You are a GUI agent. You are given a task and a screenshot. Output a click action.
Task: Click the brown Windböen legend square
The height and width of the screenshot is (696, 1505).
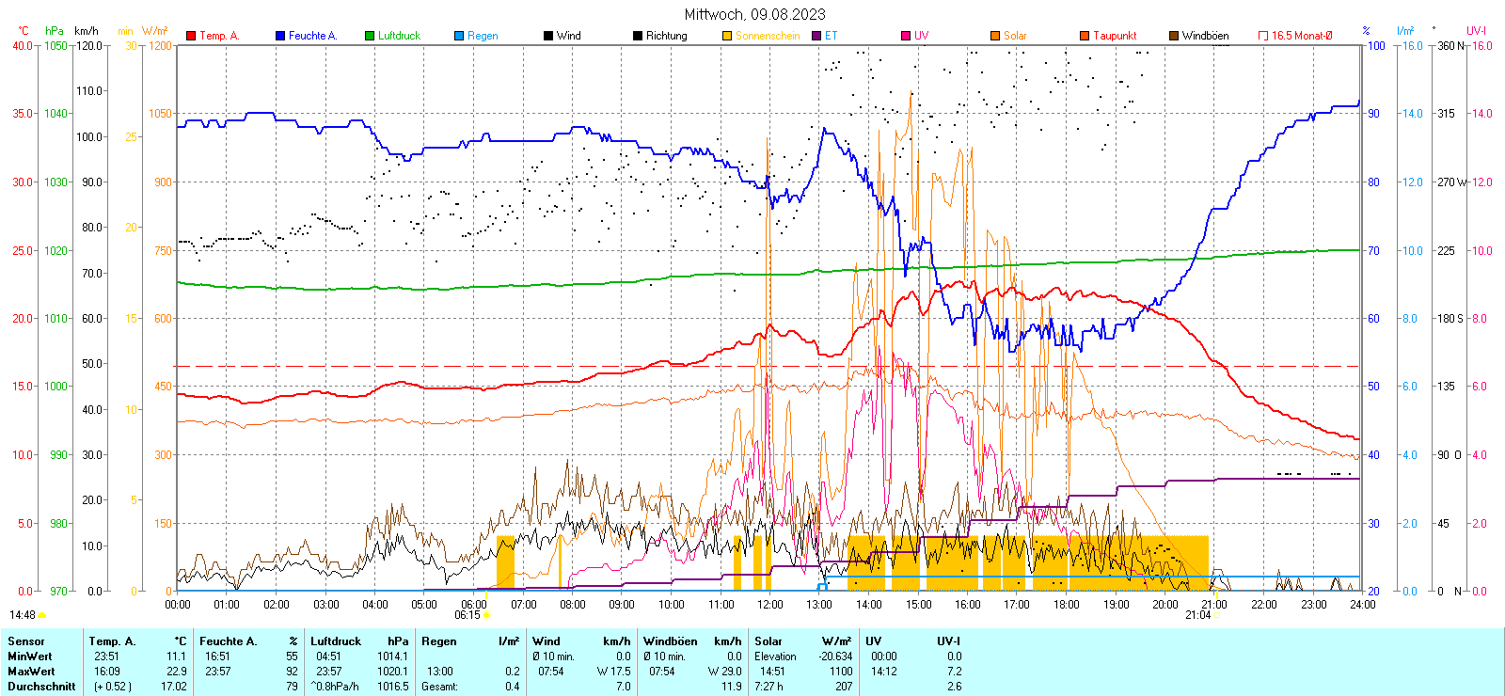click(x=1174, y=36)
